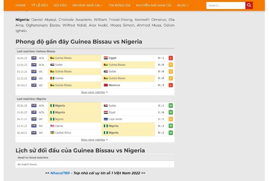Open the Khuyến Mãi Nhà Cái page
Image resolution: width=269 pixels, height=181 pixels.
153,5
